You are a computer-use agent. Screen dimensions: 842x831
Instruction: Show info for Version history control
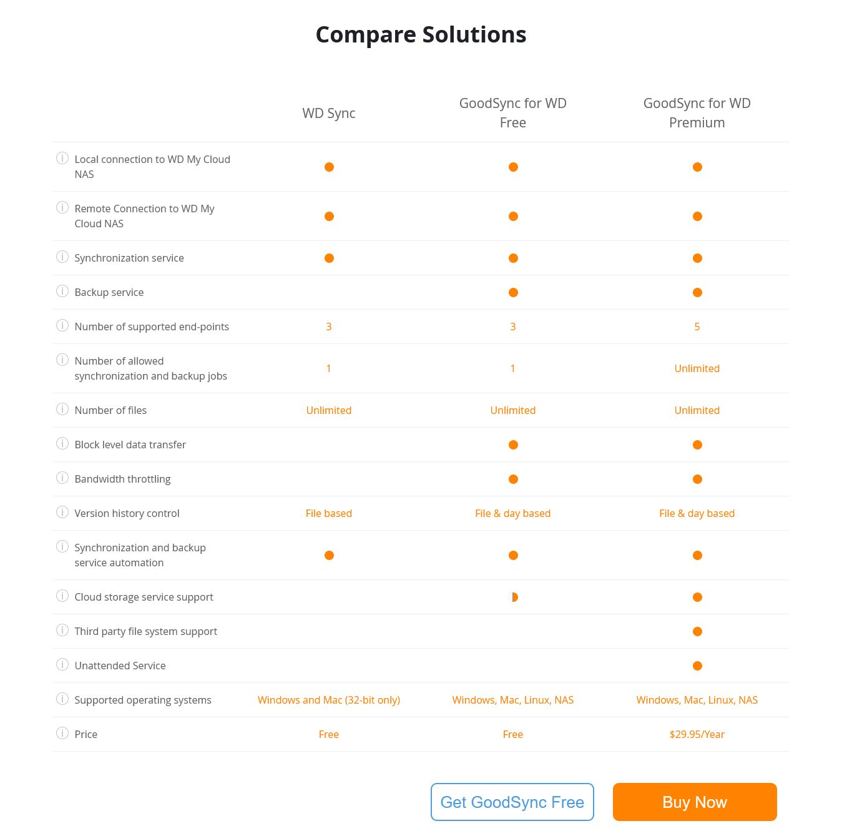[62, 512]
